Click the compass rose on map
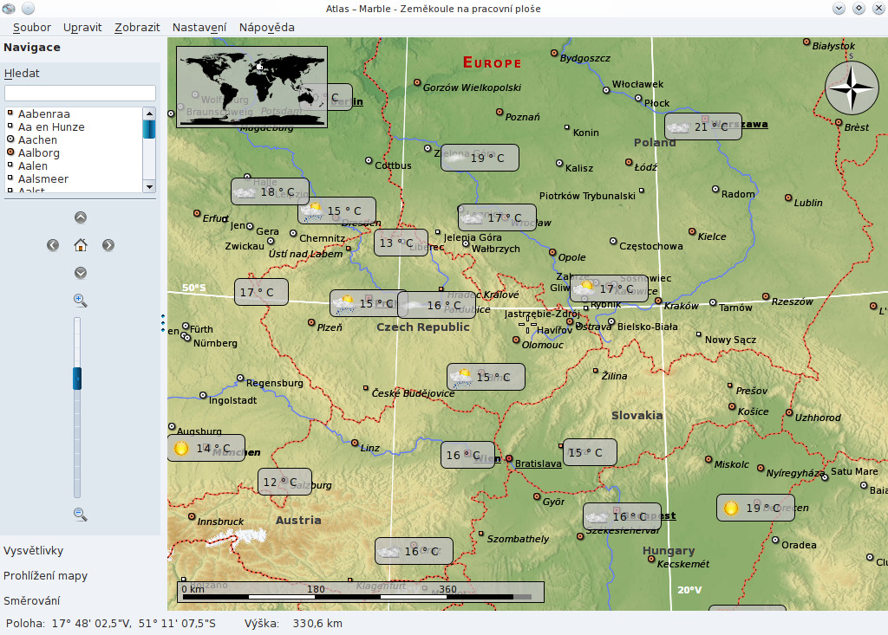 tap(852, 87)
